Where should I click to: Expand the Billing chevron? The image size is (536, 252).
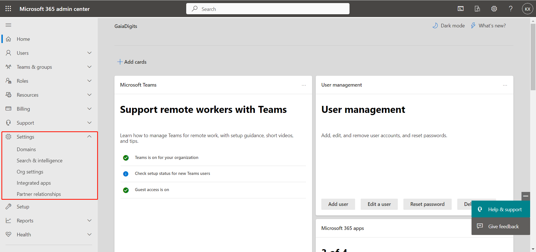[x=89, y=109]
